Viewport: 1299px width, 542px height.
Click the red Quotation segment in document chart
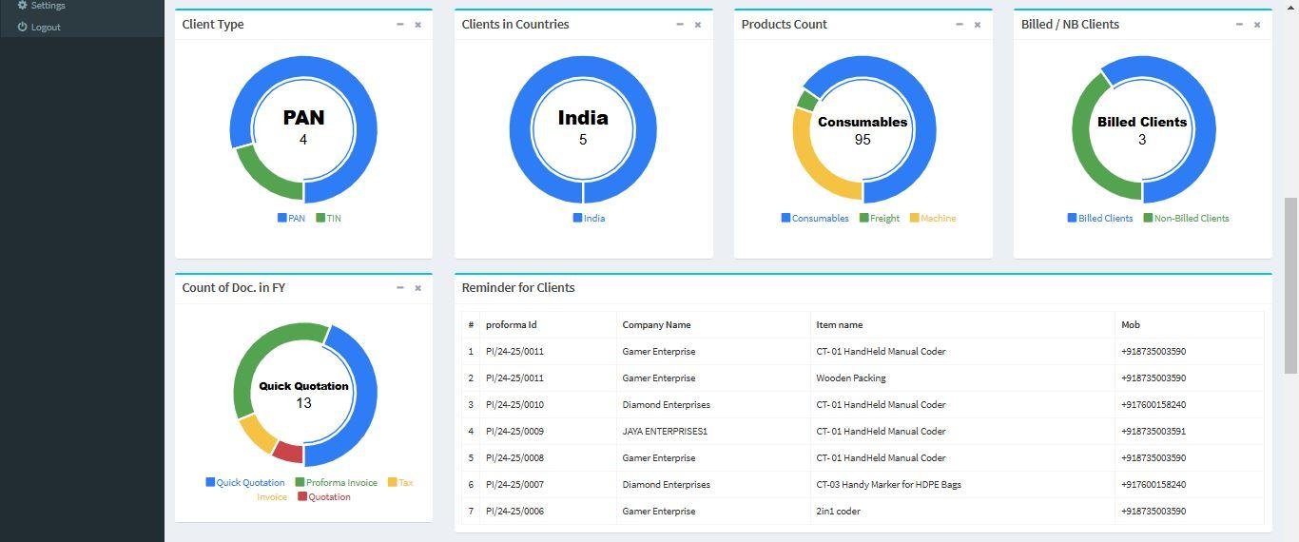point(289,451)
